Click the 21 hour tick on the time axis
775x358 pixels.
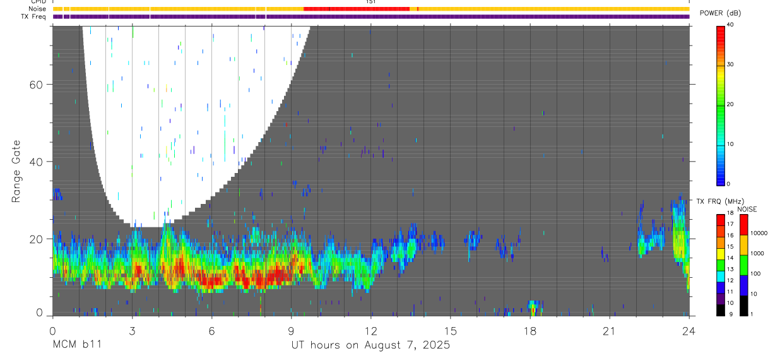point(609,330)
